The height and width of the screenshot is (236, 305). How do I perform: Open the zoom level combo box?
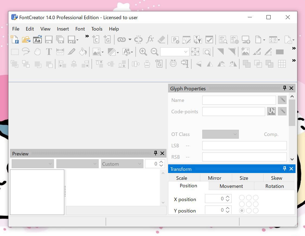[x=186, y=52]
